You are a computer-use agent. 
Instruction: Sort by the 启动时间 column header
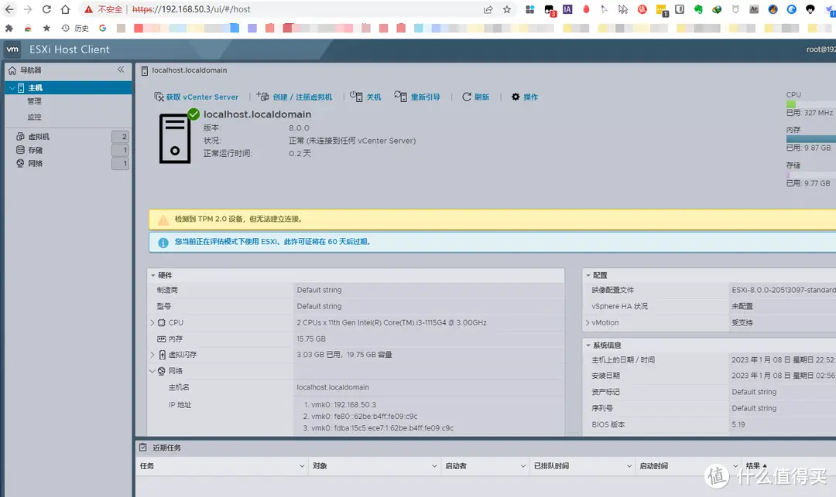pos(653,465)
